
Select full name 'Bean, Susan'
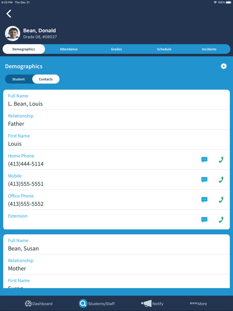coord(23,249)
